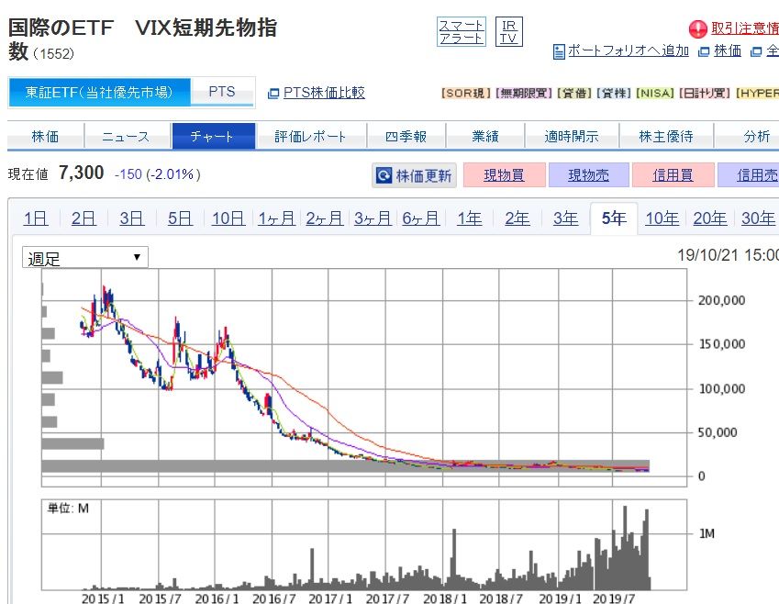Click the 信用売 button
Screen dimensions: 779x604
[750, 175]
